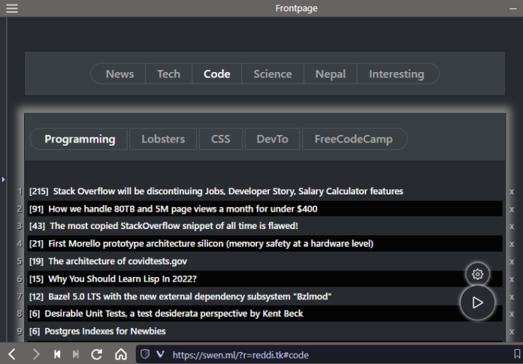Viewport: 523px width, 364px height.
Task: Dismiss the most copied snippet story with x
Action: tap(511, 227)
